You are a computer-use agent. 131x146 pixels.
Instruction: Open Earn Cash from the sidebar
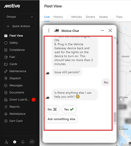[16, 121]
